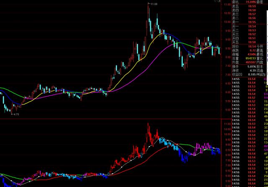The width and height of the screenshot is (268, 187).
Task: Click the 净资 value 4.39
Action: (x=253, y=71)
